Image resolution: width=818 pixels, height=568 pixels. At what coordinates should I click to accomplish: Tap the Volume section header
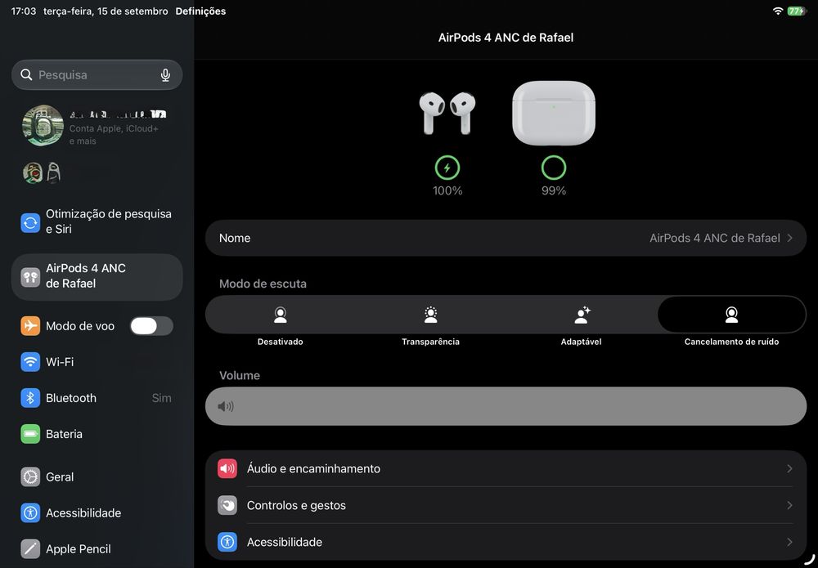[240, 375]
